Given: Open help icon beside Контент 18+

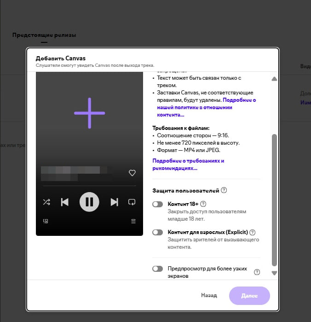Looking at the screenshot, I should tap(203, 204).
